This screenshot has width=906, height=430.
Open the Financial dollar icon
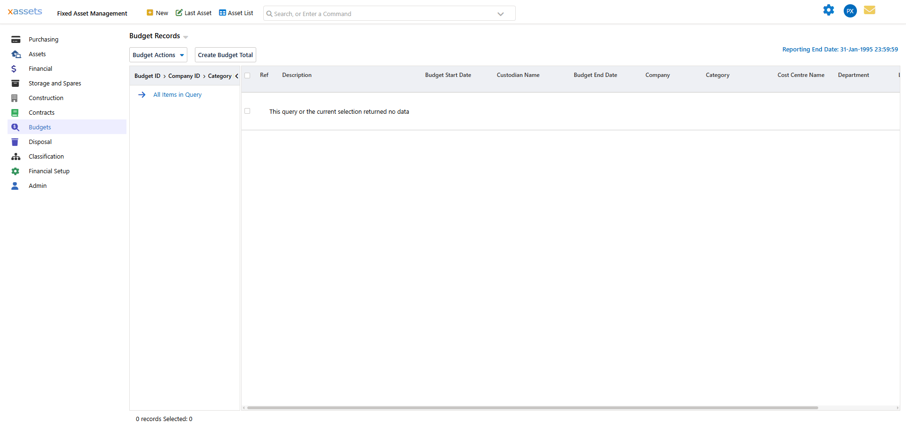(16, 68)
